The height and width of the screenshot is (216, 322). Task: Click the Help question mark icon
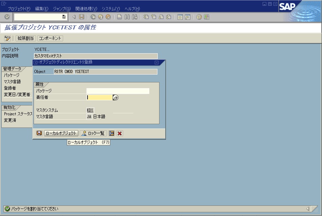click(x=199, y=17)
